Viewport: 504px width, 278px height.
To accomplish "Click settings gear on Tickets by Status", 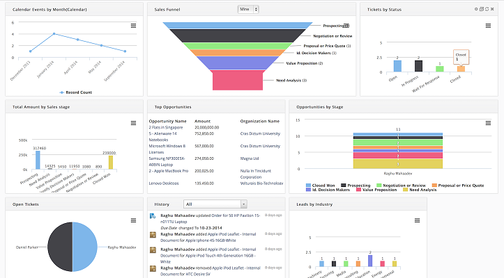I will tap(477, 9).
